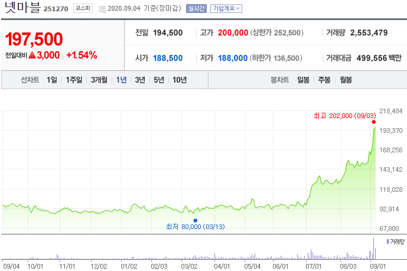Click the red 최고 price marker dot
Viewport: 407px width, 271px height.
(x=373, y=122)
